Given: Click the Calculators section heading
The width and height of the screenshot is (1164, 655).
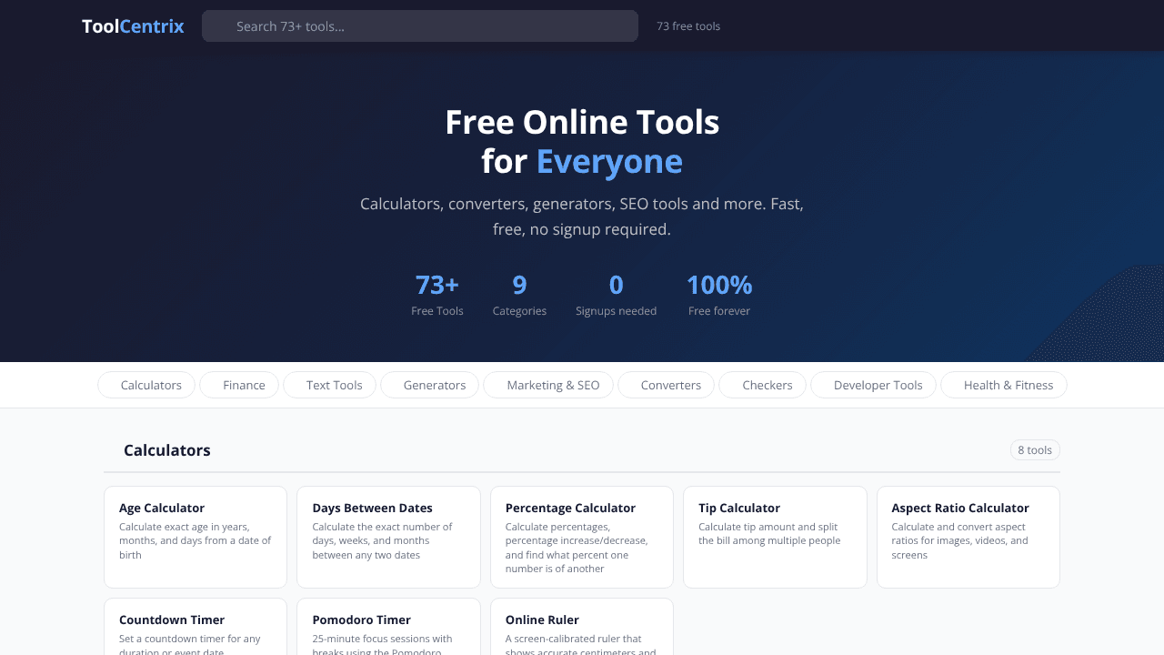Looking at the screenshot, I should (167, 450).
